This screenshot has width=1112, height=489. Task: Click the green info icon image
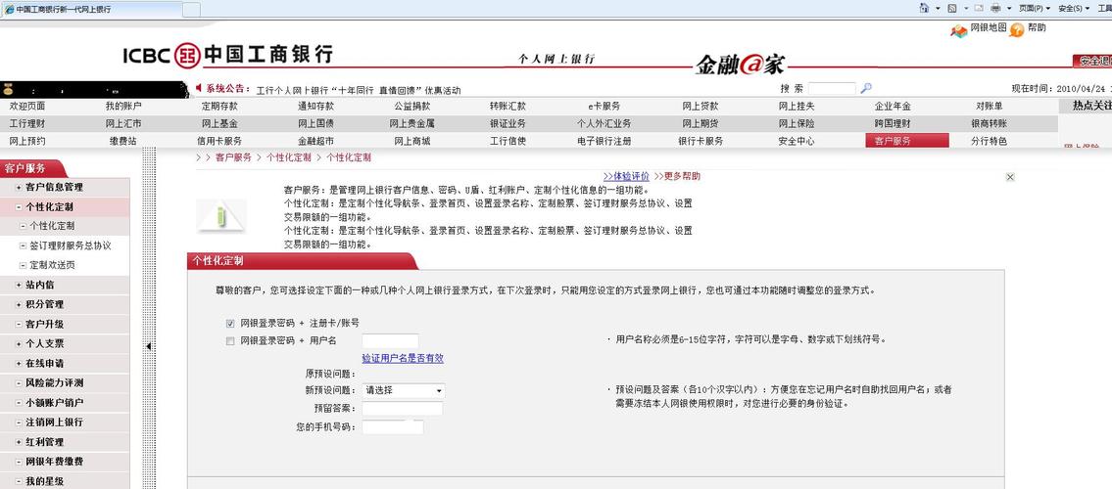pos(221,216)
